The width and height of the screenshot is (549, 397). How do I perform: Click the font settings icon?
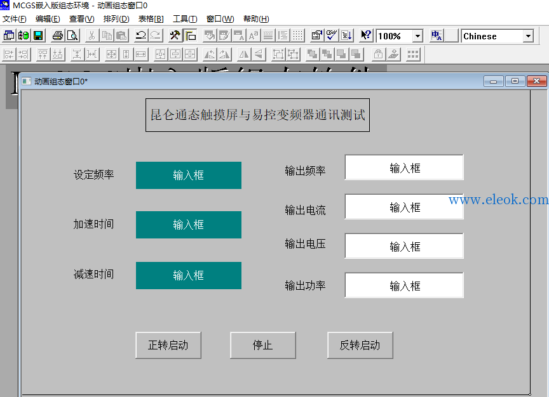tap(254, 36)
